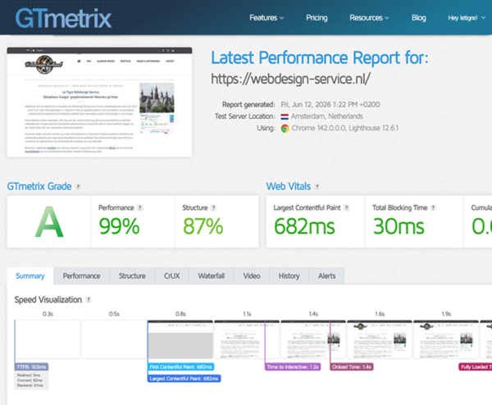Screen dimensions: 492x405
Task: Switch to the Performance tab
Action: [x=81, y=276]
